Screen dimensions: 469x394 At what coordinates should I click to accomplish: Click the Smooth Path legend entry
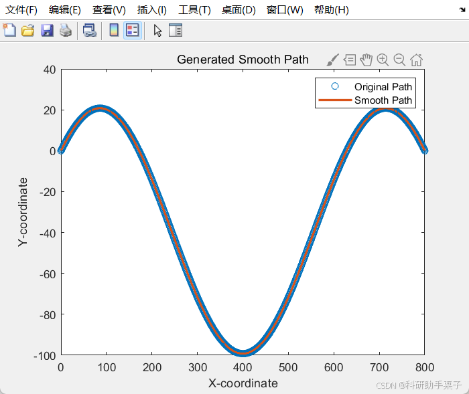tap(383, 100)
